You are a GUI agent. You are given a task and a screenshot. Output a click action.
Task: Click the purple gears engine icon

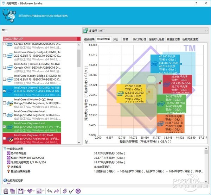30,191
